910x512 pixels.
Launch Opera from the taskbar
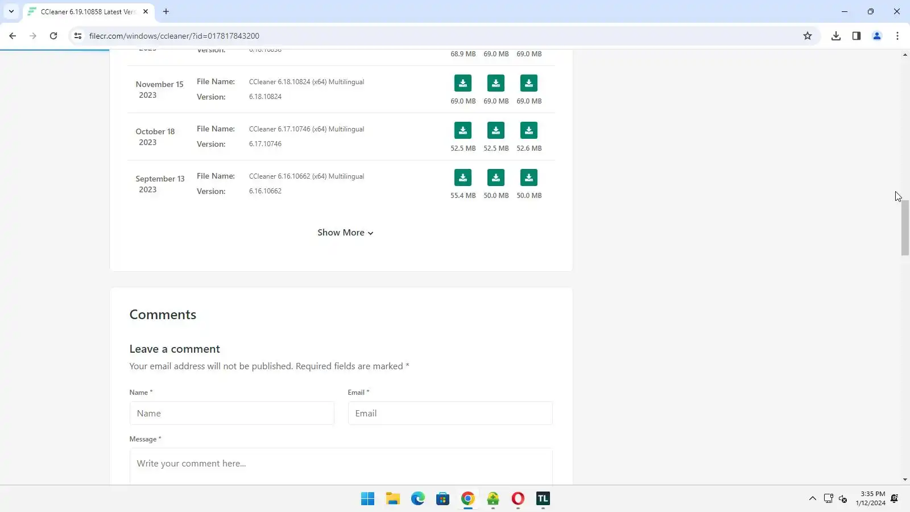tap(518, 499)
